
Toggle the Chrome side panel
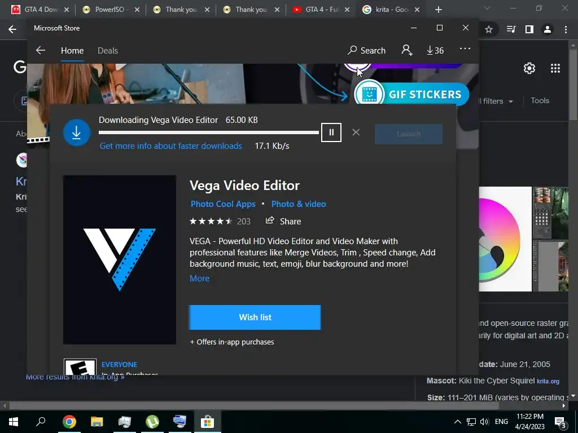(x=529, y=29)
